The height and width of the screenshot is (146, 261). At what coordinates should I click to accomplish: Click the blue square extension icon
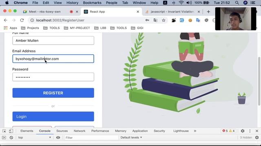182,20
